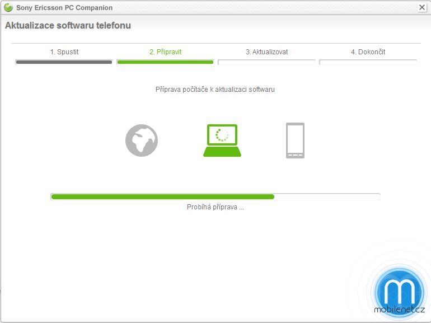This screenshot has height=323, width=431.
Task: Select the '1. Spustit' step label
Action: (x=64, y=52)
